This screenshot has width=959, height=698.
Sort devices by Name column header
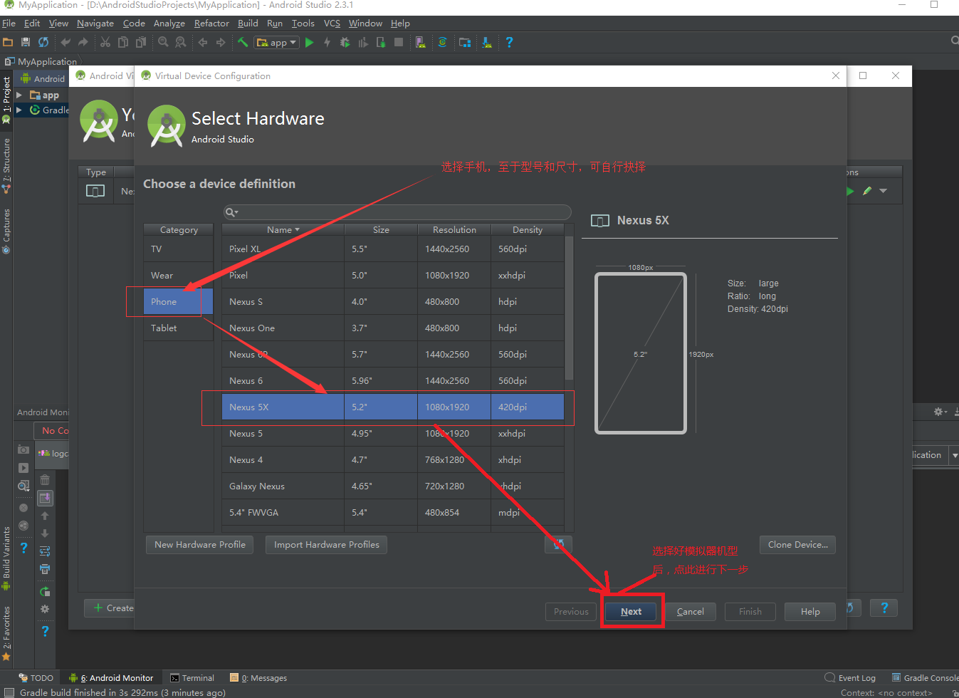coord(283,229)
